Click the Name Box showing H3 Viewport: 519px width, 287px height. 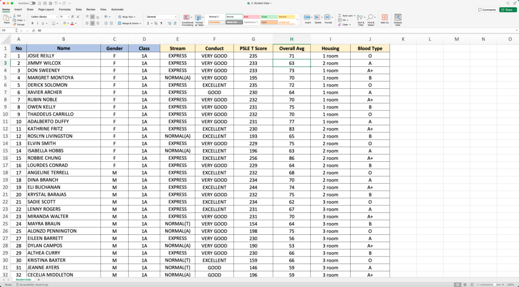coord(8,30)
